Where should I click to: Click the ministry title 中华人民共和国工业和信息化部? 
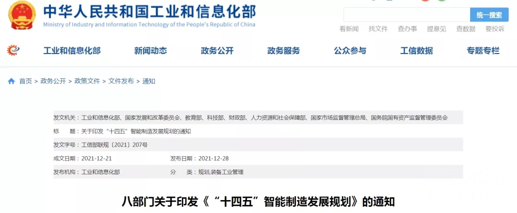coord(149,11)
